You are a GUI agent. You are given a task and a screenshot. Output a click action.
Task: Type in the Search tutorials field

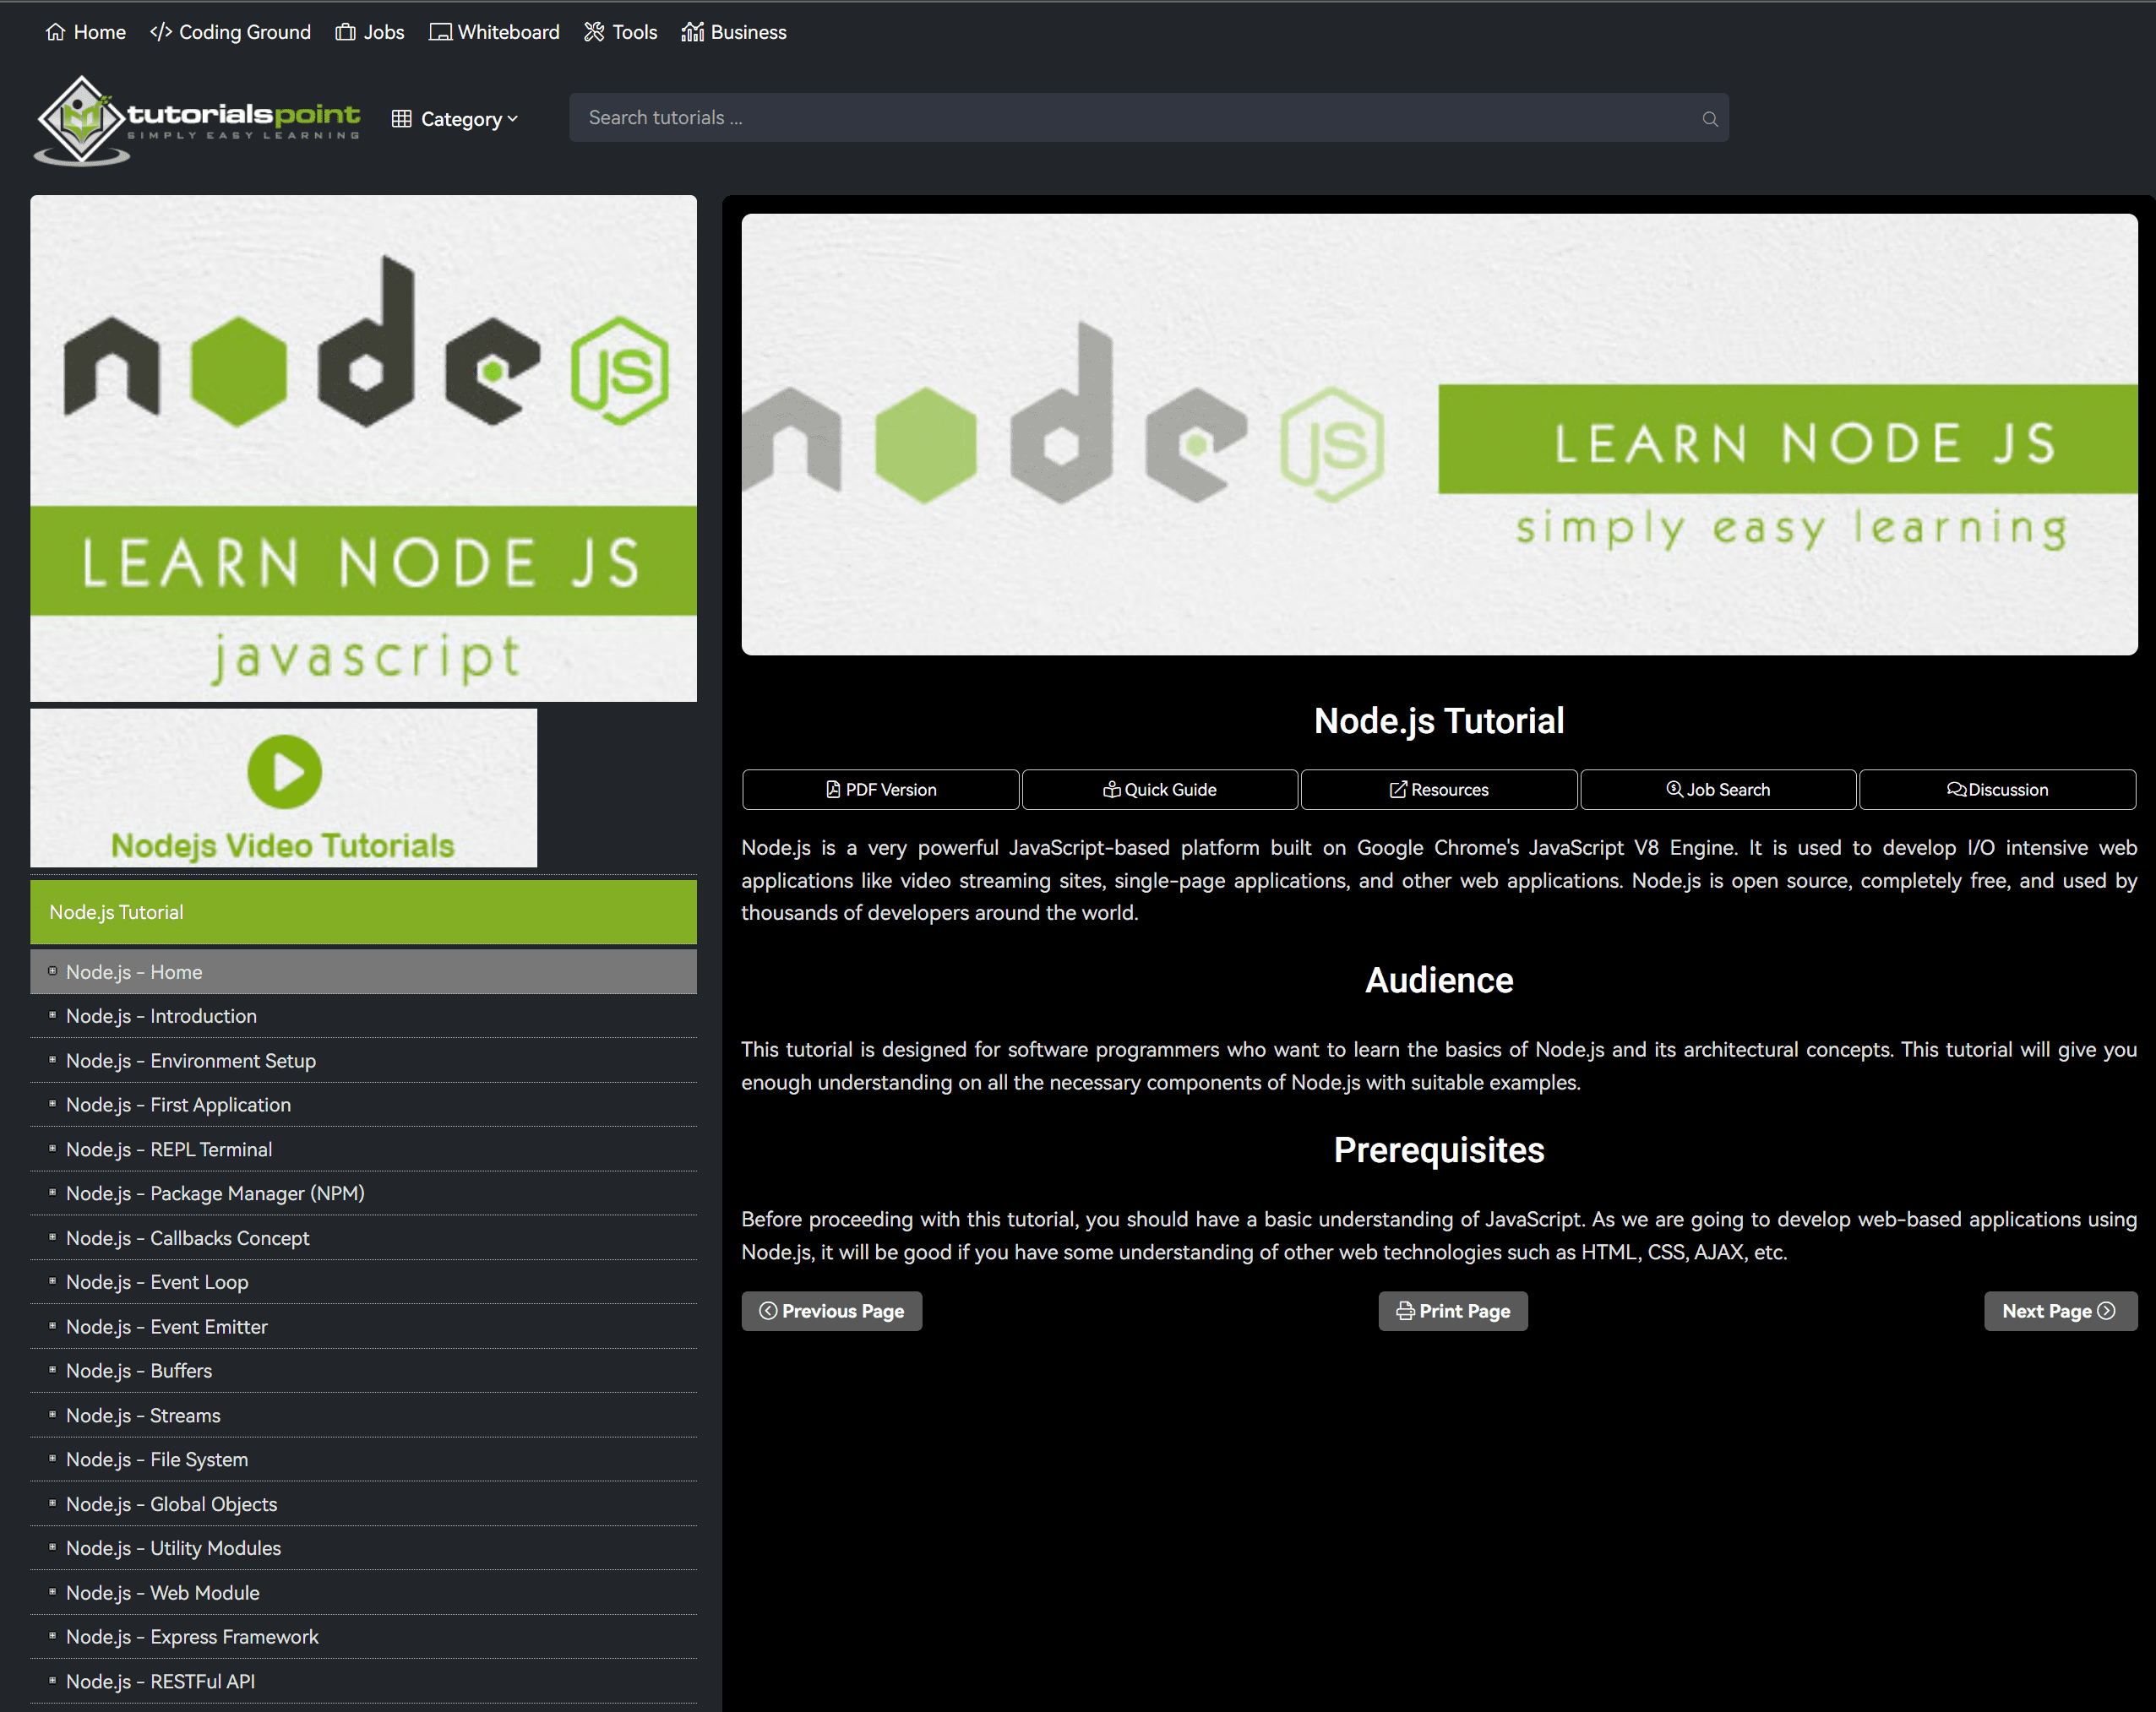pos(1130,118)
